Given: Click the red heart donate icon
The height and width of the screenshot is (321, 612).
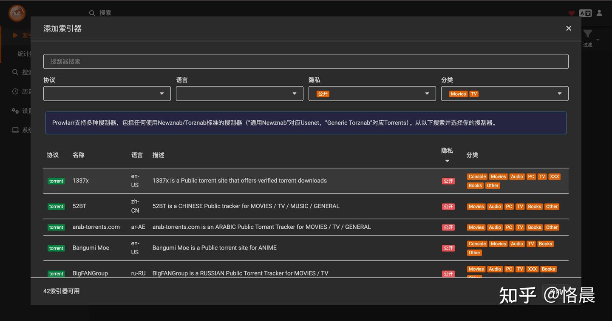Looking at the screenshot, I should click(x=571, y=13).
